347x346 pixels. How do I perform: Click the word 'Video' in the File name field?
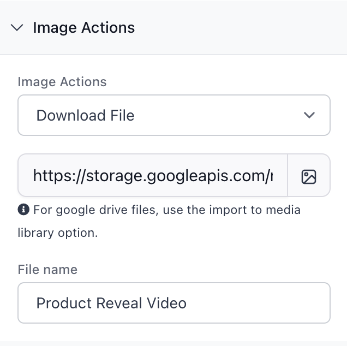pyautogui.click(x=167, y=303)
